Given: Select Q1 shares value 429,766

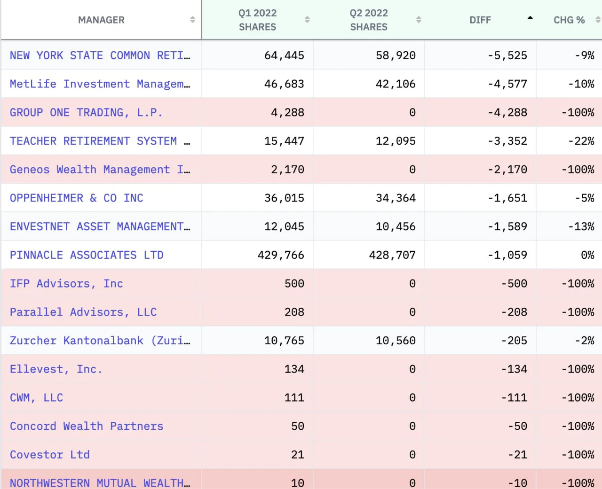Looking at the screenshot, I should (x=281, y=255).
